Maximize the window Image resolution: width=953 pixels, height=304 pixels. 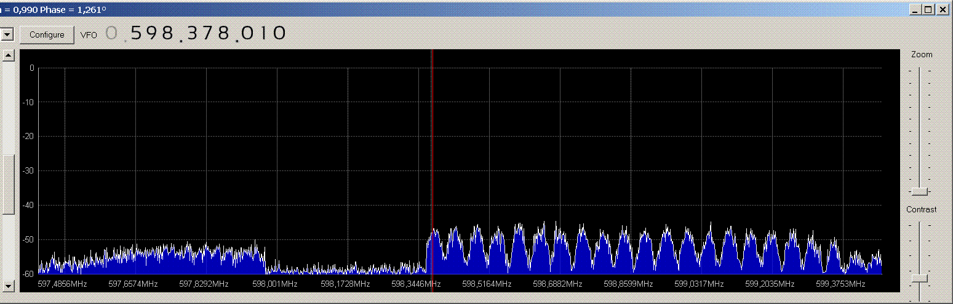pos(928,9)
